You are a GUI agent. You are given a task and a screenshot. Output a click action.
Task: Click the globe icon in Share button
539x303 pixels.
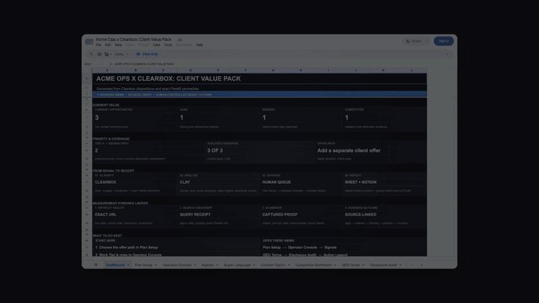[x=408, y=41]
